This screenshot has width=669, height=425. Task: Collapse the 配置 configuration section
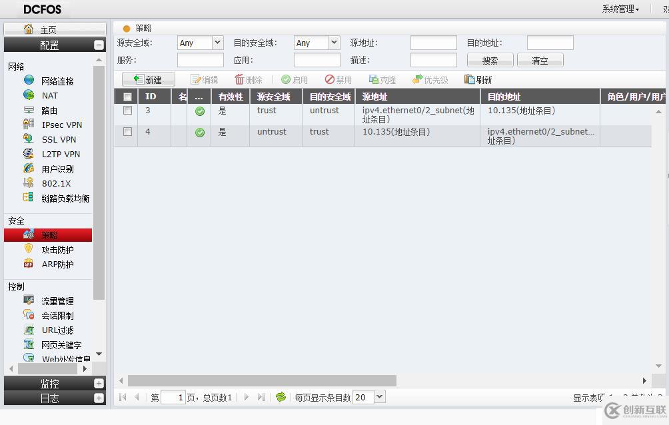tap(99, 45)
